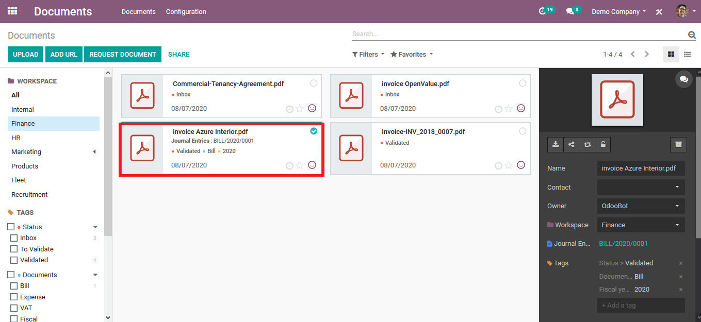
Task: Open the Contact dropdown field
Action: tap(641, 187)
